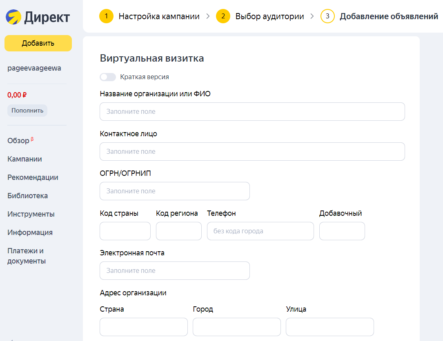Focus the Добавочный field
The image size is (443, 341).
coord(342,231)
